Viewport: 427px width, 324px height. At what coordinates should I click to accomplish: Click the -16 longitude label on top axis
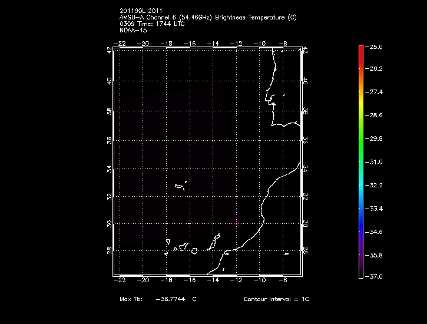[190, 44]
